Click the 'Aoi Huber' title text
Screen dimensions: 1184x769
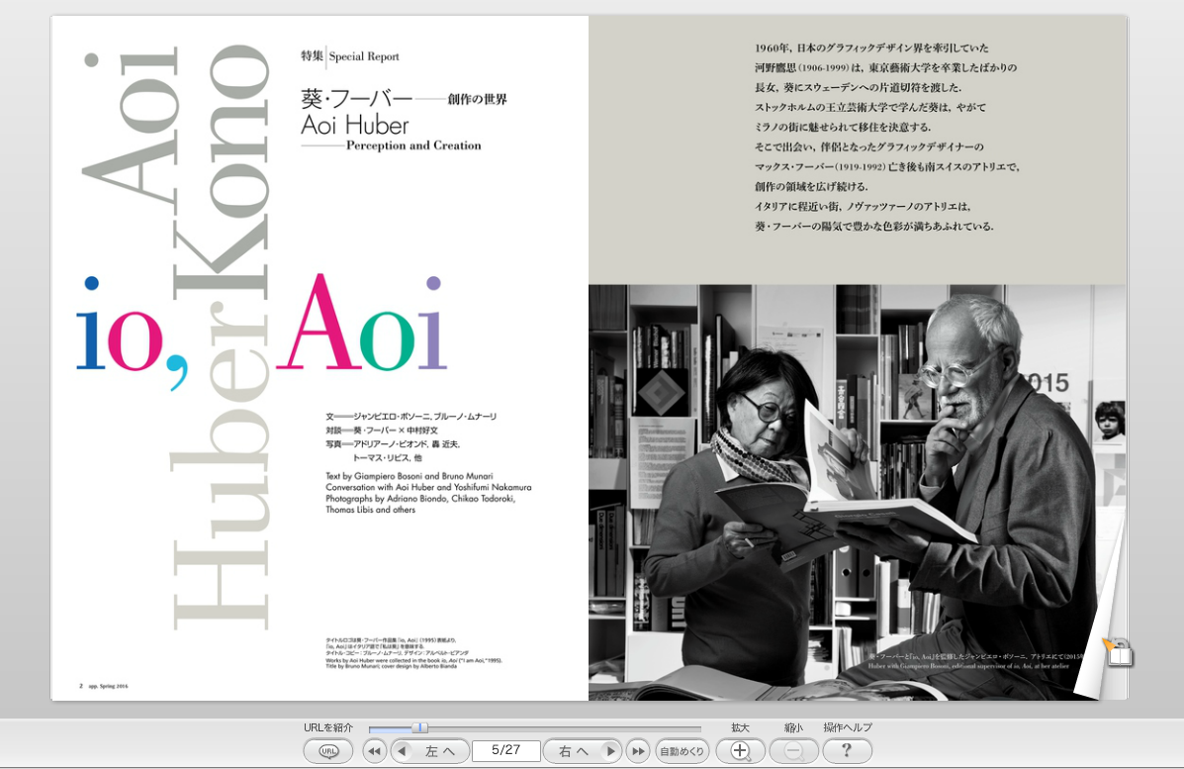click(x=355, y=126)
